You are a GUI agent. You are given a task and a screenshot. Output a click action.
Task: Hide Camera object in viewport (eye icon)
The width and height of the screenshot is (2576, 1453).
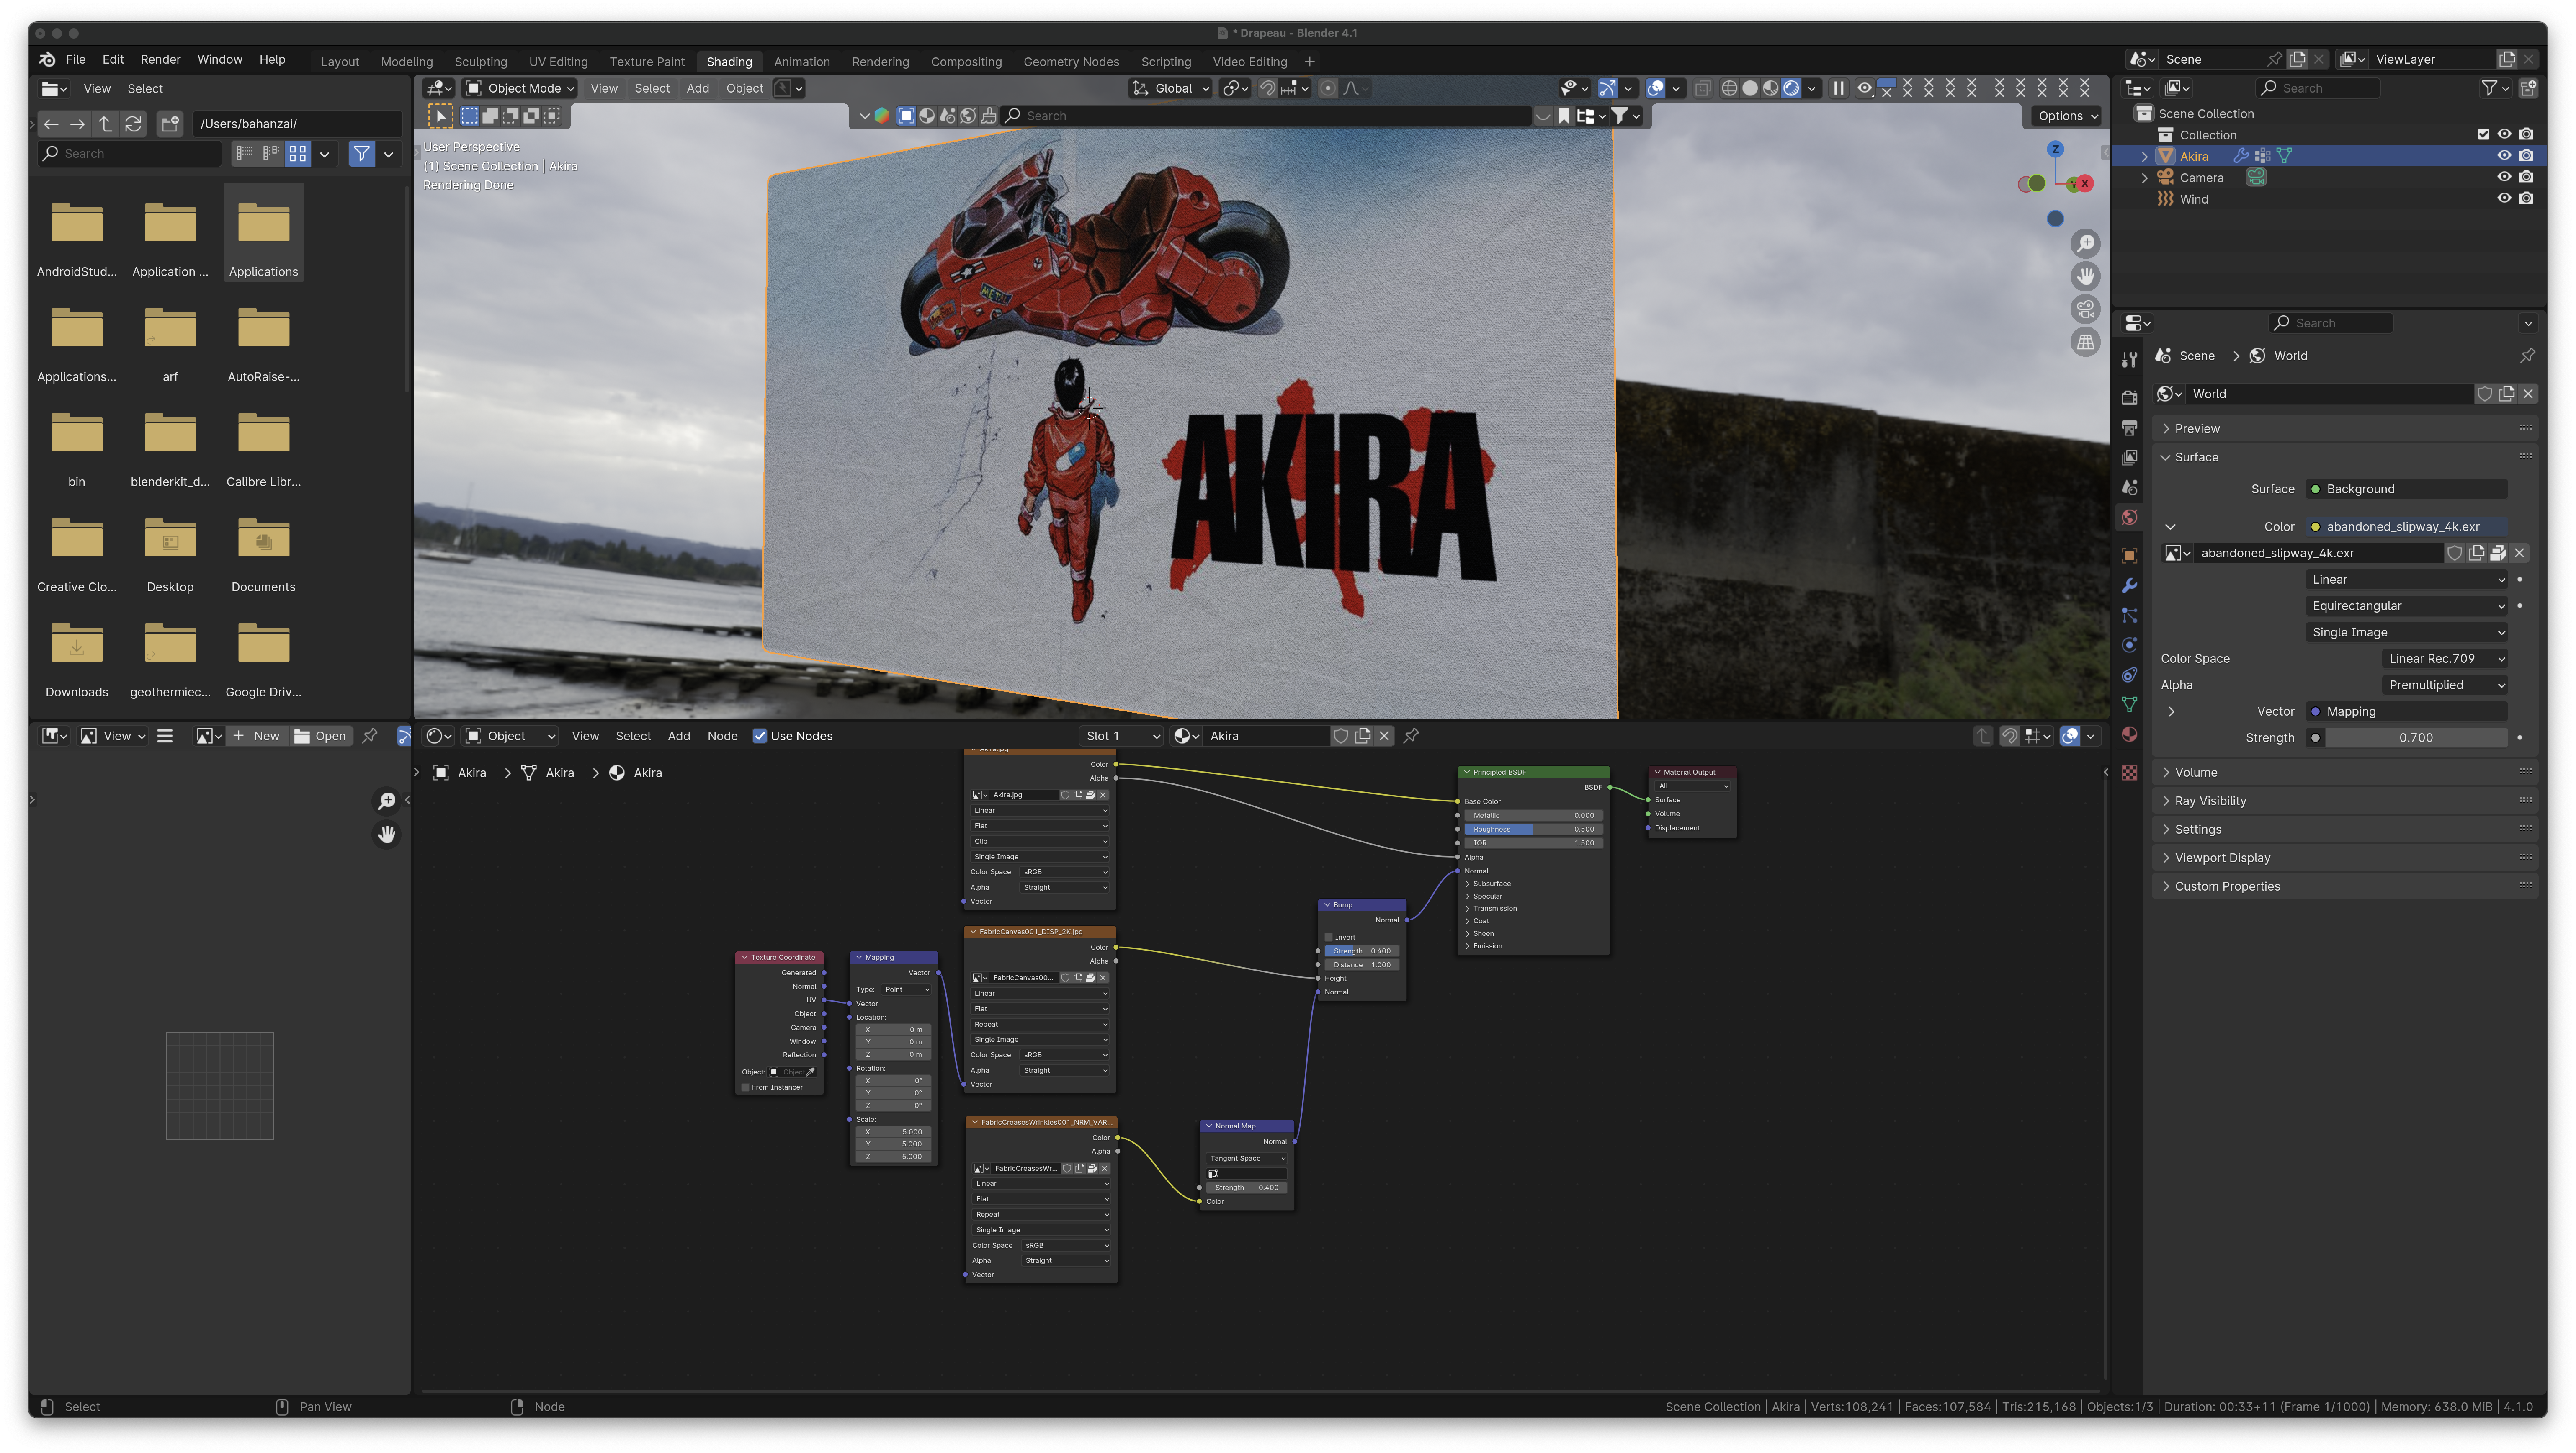[2504, 177]
